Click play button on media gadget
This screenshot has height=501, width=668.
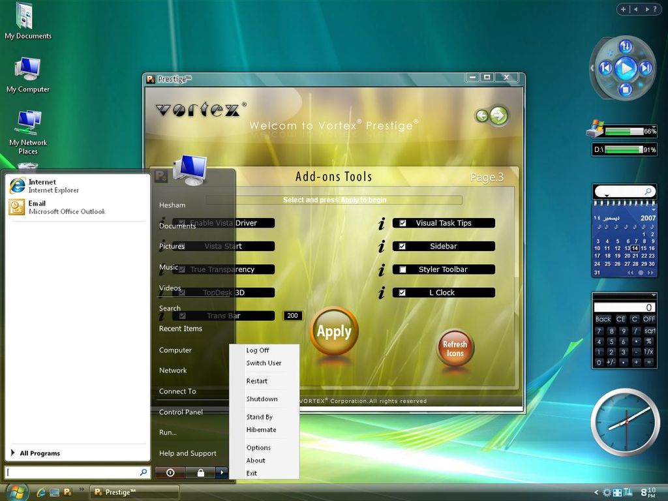click(x=626, y=68)
